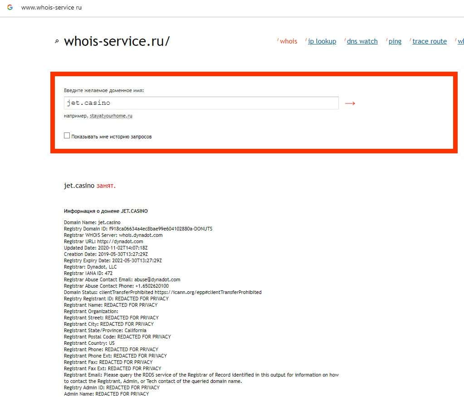Click the 'Информация о домене JET.CASINO' heading
The width and height of the screenshot is (464, 397).
click(x=106, y=211)
